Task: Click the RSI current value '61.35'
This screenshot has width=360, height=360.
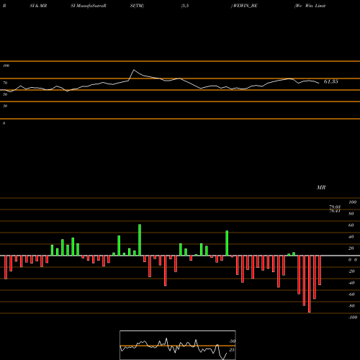Action: point(331,81)
